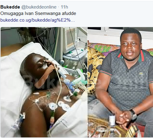The height and width of the screenshot is (138, 153).
Task: Click the small chest badge on the polo
Action: 141,74
